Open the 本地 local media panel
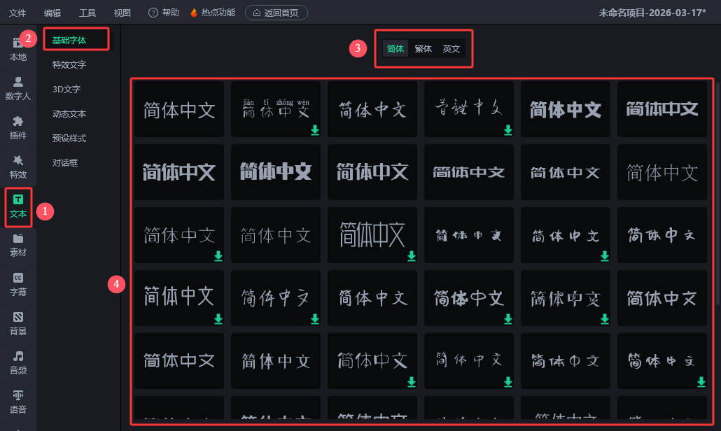The image size is (721, 431). (18, 50)
